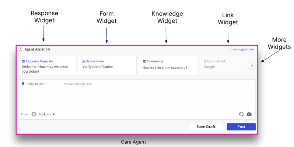Click the Community widget globe icon

[144, 61]
